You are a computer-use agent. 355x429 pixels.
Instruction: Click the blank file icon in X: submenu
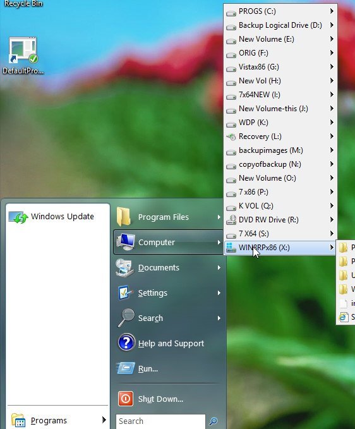[343, 303]
